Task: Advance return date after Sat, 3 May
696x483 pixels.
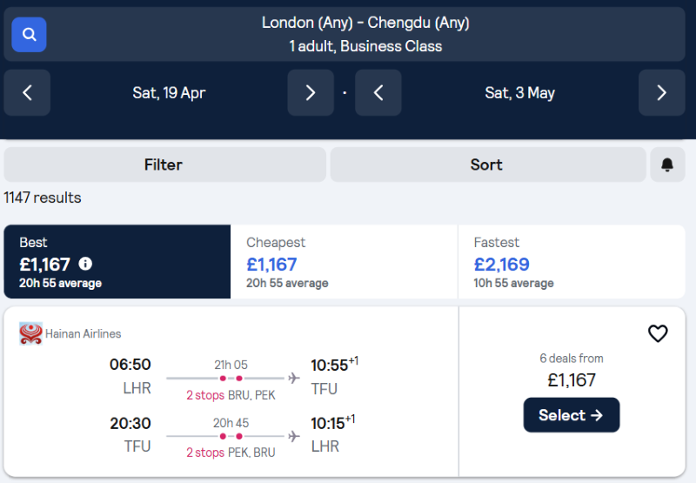Action: [661, 93]
